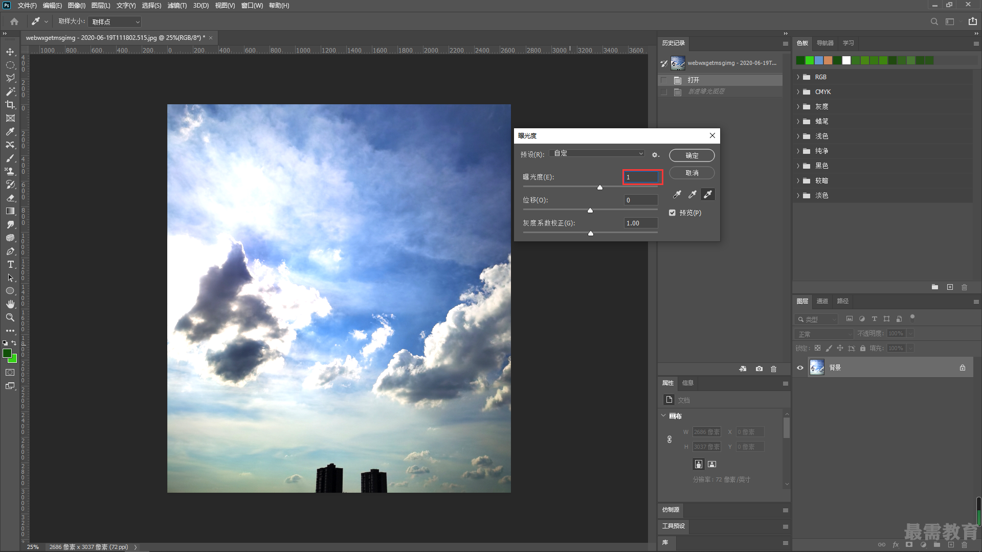
Task: Select the Gradient tool
Action: (10, 211)
